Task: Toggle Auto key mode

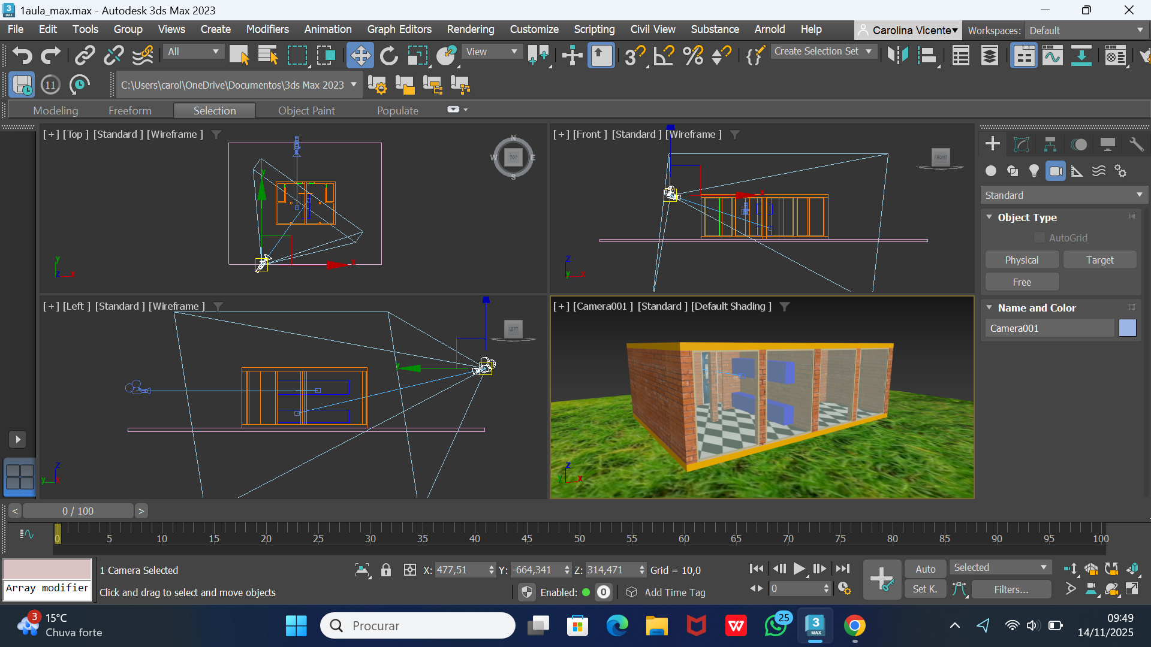Action: [x=925, y=569]
